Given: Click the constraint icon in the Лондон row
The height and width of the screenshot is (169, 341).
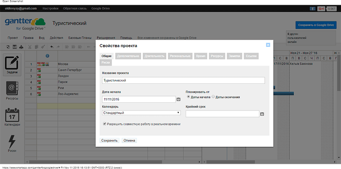Looking at the screenshot, I should click(x=39, y=76).
